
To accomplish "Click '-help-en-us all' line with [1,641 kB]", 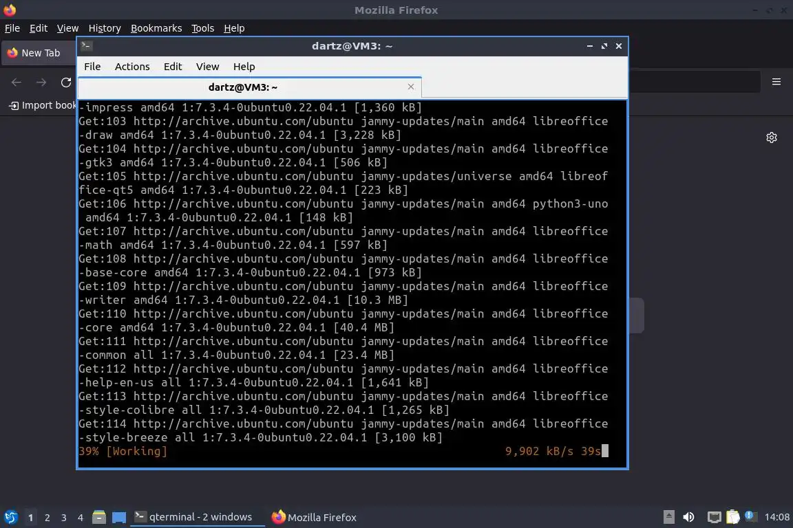I will click(x=253, y=382).
